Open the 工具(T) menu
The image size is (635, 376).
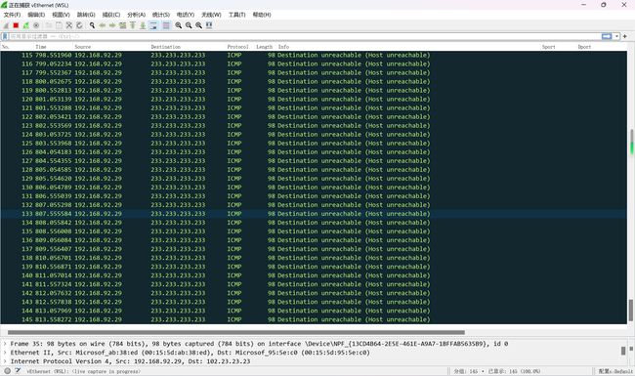(237, 15)
